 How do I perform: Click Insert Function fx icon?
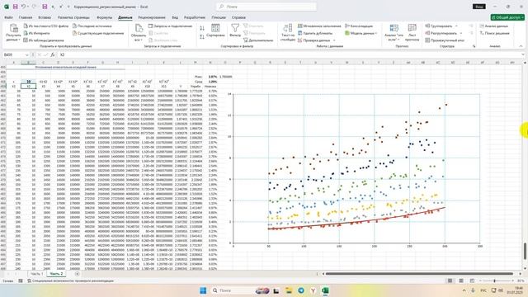(x=52, y=54)
